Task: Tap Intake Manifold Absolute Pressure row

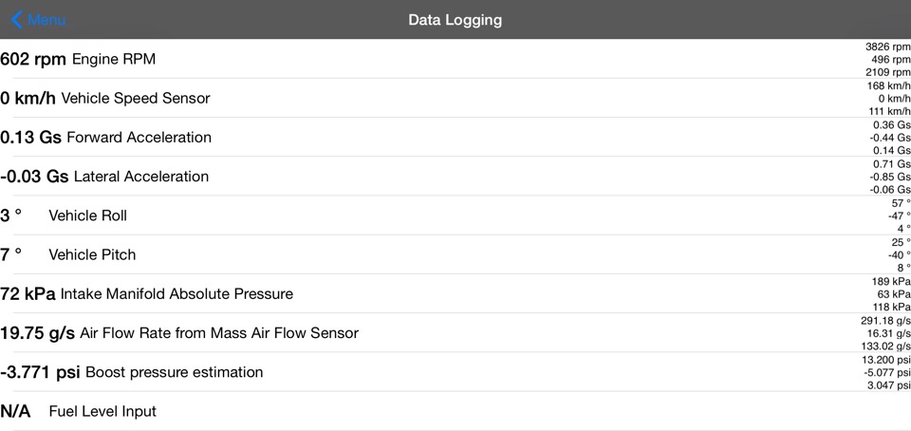Action: click(177, 293)
